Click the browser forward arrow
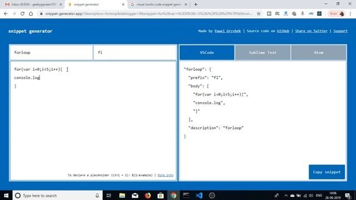Screen dimensions: 356x200 (14, 13)
